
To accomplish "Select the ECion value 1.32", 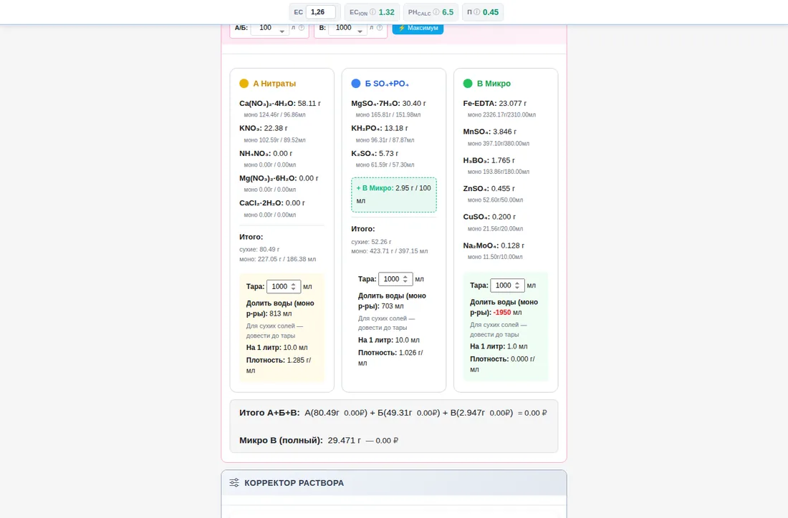I will 386,12.
